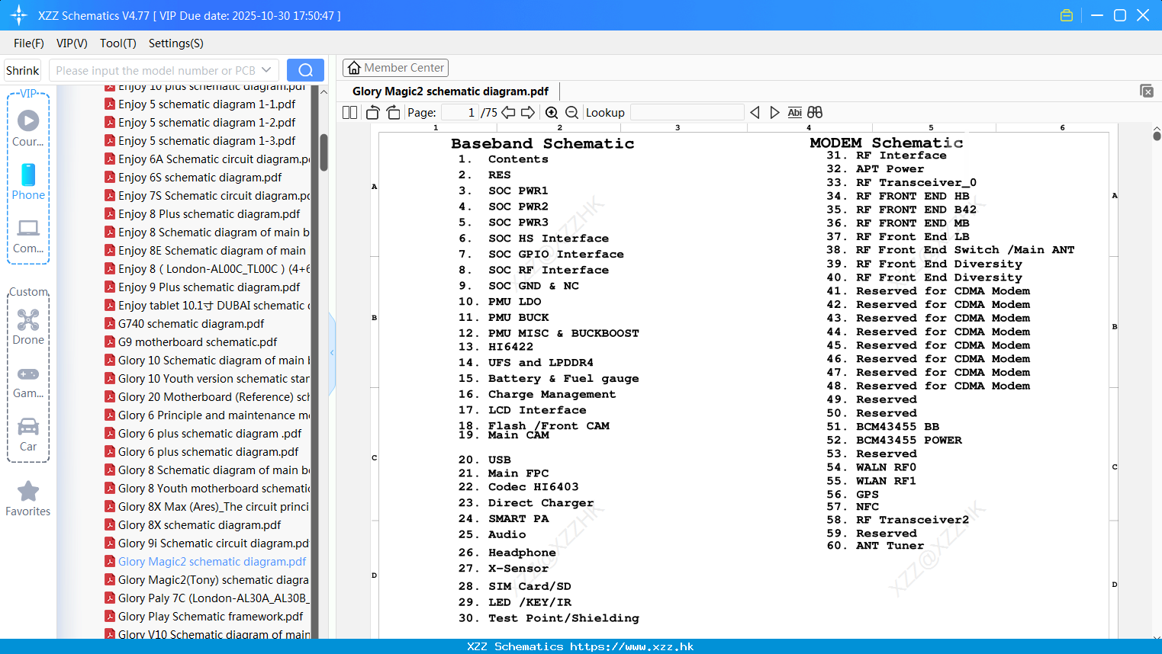
Task: Click the Lookup text field
Action: 687,113
